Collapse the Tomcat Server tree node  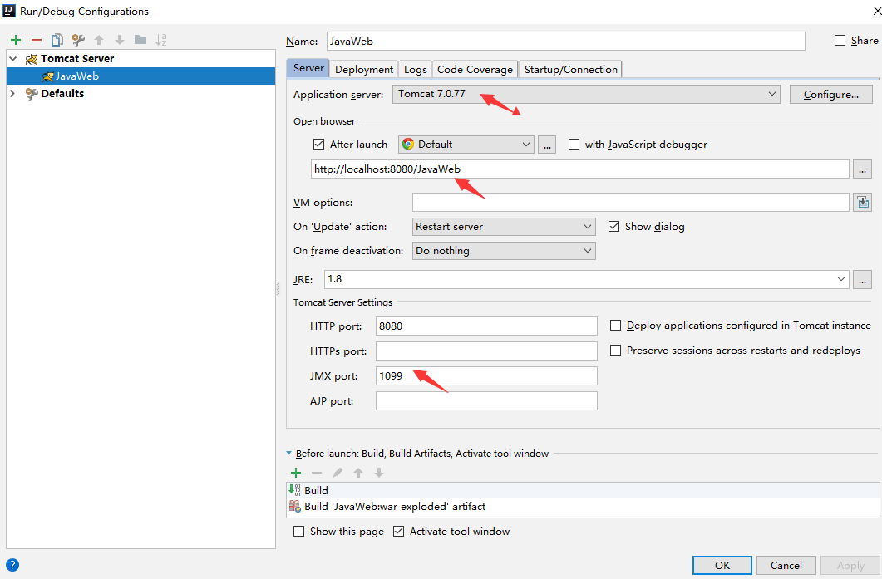pyautogui.click(x=13, y=58)
